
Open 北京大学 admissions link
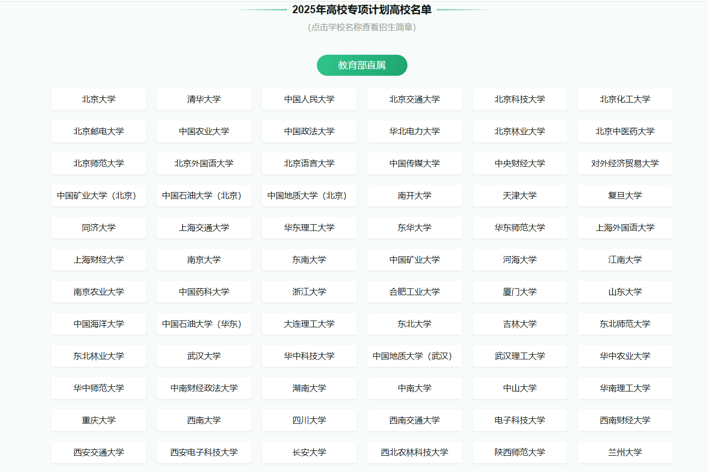pyautogui.click(x=98, y=99)
